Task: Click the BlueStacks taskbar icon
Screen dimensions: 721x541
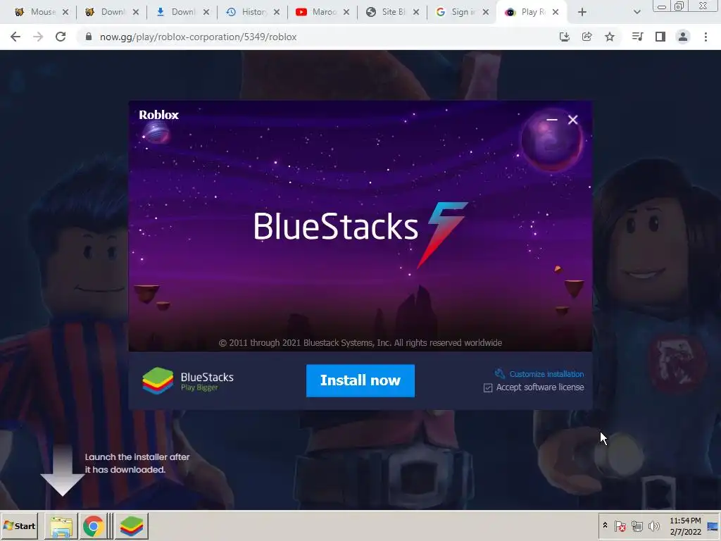Action: tap(132, 526)
